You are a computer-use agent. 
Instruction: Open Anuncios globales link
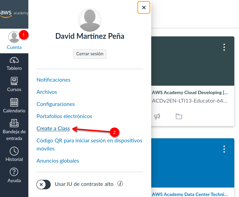(x=58, y=161)
